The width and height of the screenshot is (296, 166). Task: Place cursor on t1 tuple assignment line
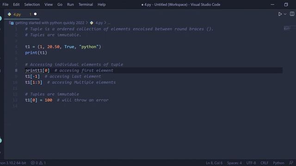(63, 47)
